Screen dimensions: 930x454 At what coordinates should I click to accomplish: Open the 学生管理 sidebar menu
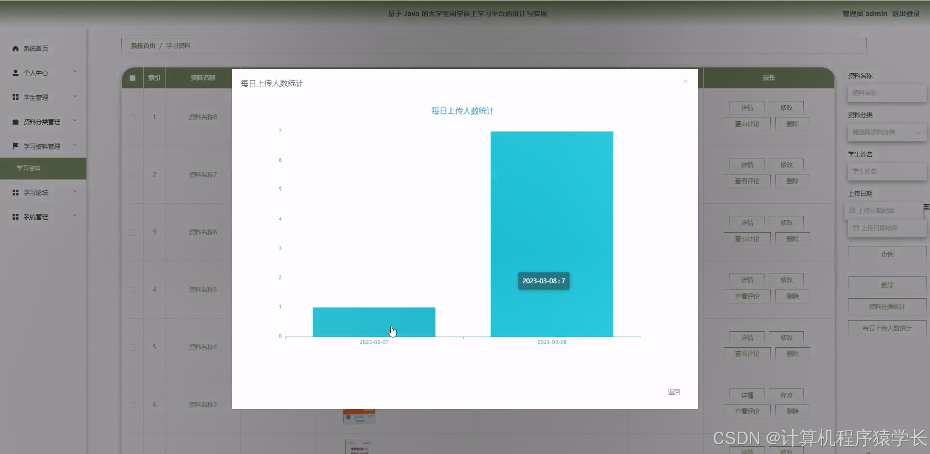pyautogui.click(x=43, y=97)
